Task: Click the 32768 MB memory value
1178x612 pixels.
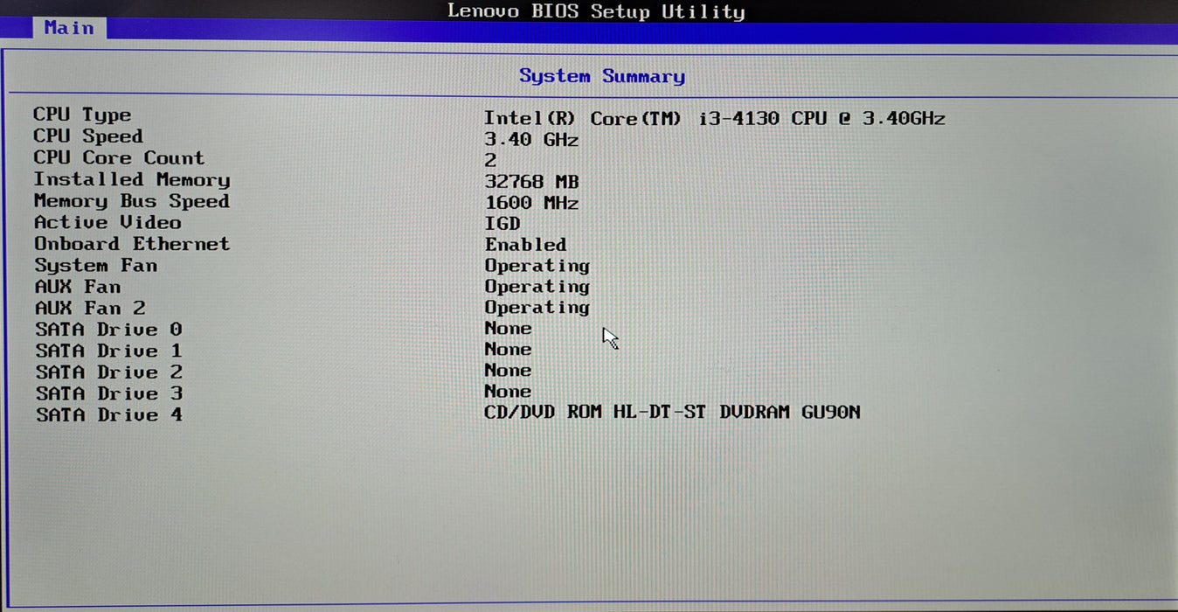Action: [x=532, y=182]
